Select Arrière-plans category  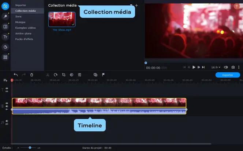23,33
